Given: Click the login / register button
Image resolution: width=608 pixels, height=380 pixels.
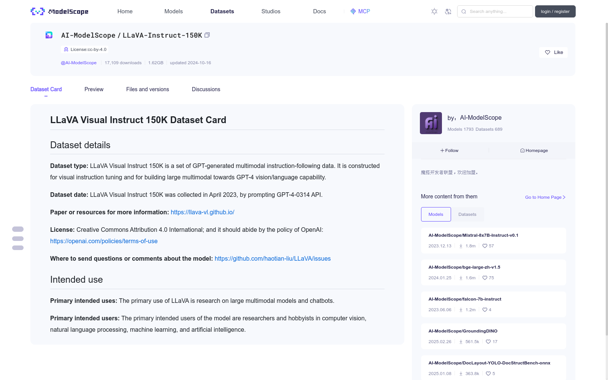Looking at the screenshot, I should click(555, 11).
